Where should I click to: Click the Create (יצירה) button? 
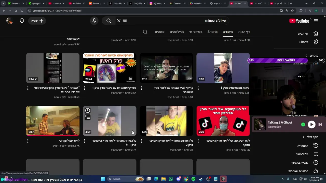click(37, 21)
